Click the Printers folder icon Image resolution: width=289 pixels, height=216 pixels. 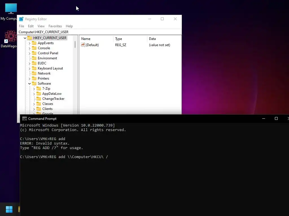coord(34,78)
